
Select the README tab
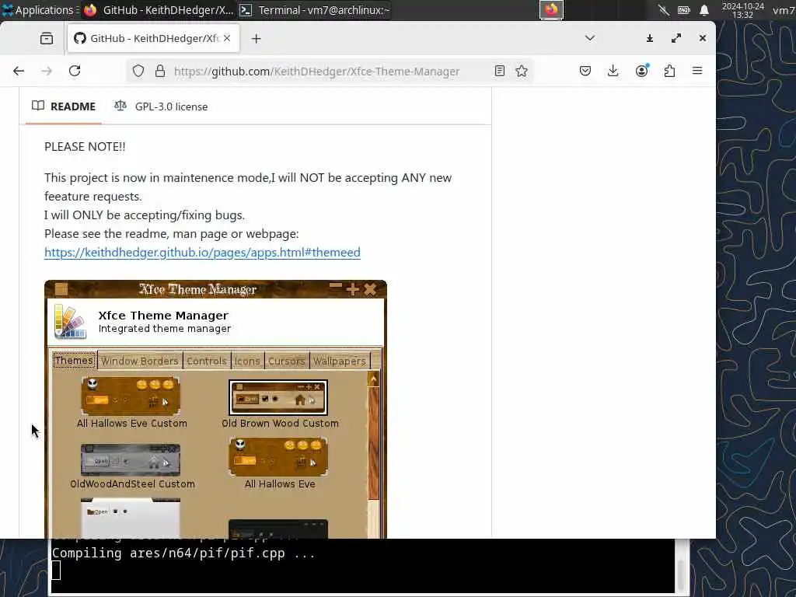coord(64,106)
